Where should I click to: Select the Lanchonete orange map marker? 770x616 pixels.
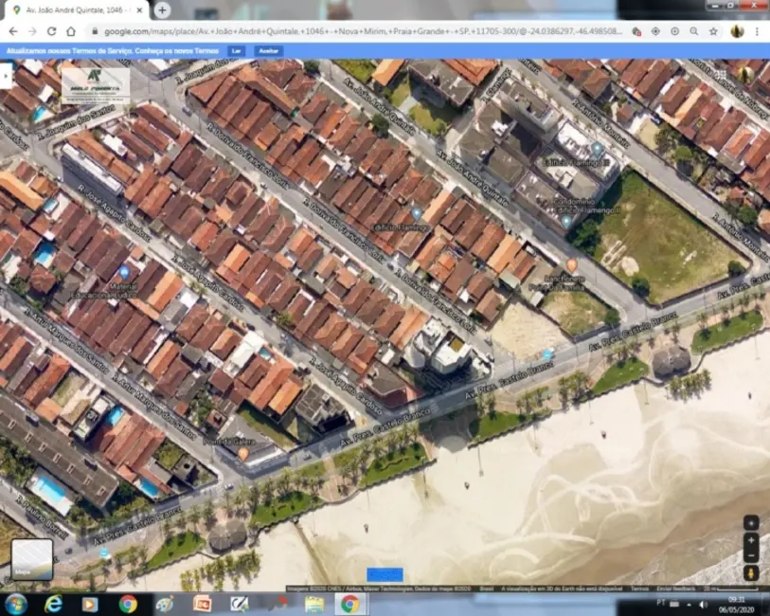click(571, 265)
